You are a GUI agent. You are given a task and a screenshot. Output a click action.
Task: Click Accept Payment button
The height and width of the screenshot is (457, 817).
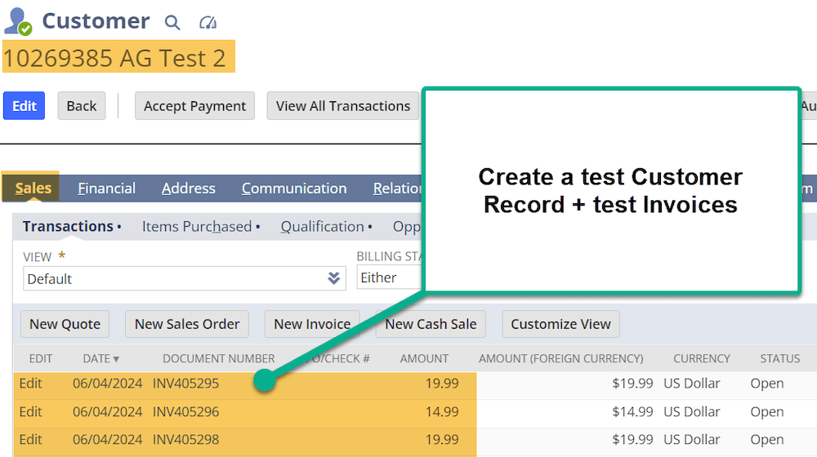(195, 105)
